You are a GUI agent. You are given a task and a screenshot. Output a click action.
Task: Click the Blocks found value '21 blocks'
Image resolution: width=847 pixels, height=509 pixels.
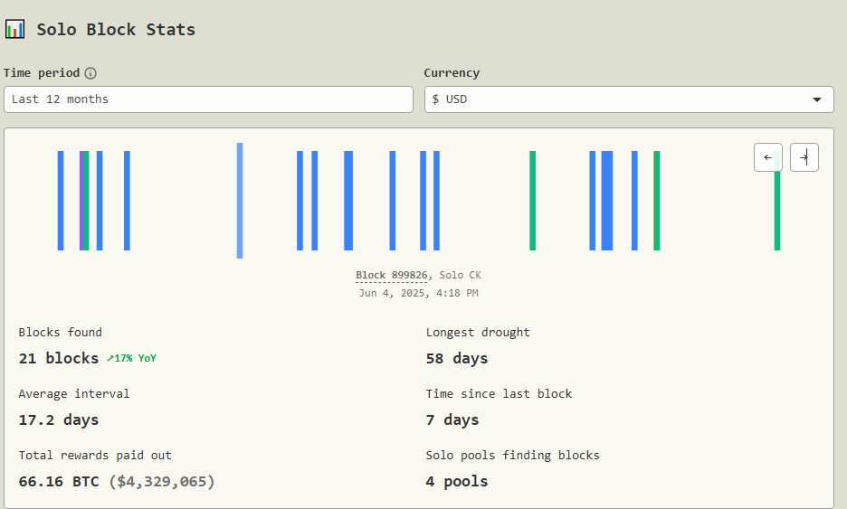pos(59,358)
